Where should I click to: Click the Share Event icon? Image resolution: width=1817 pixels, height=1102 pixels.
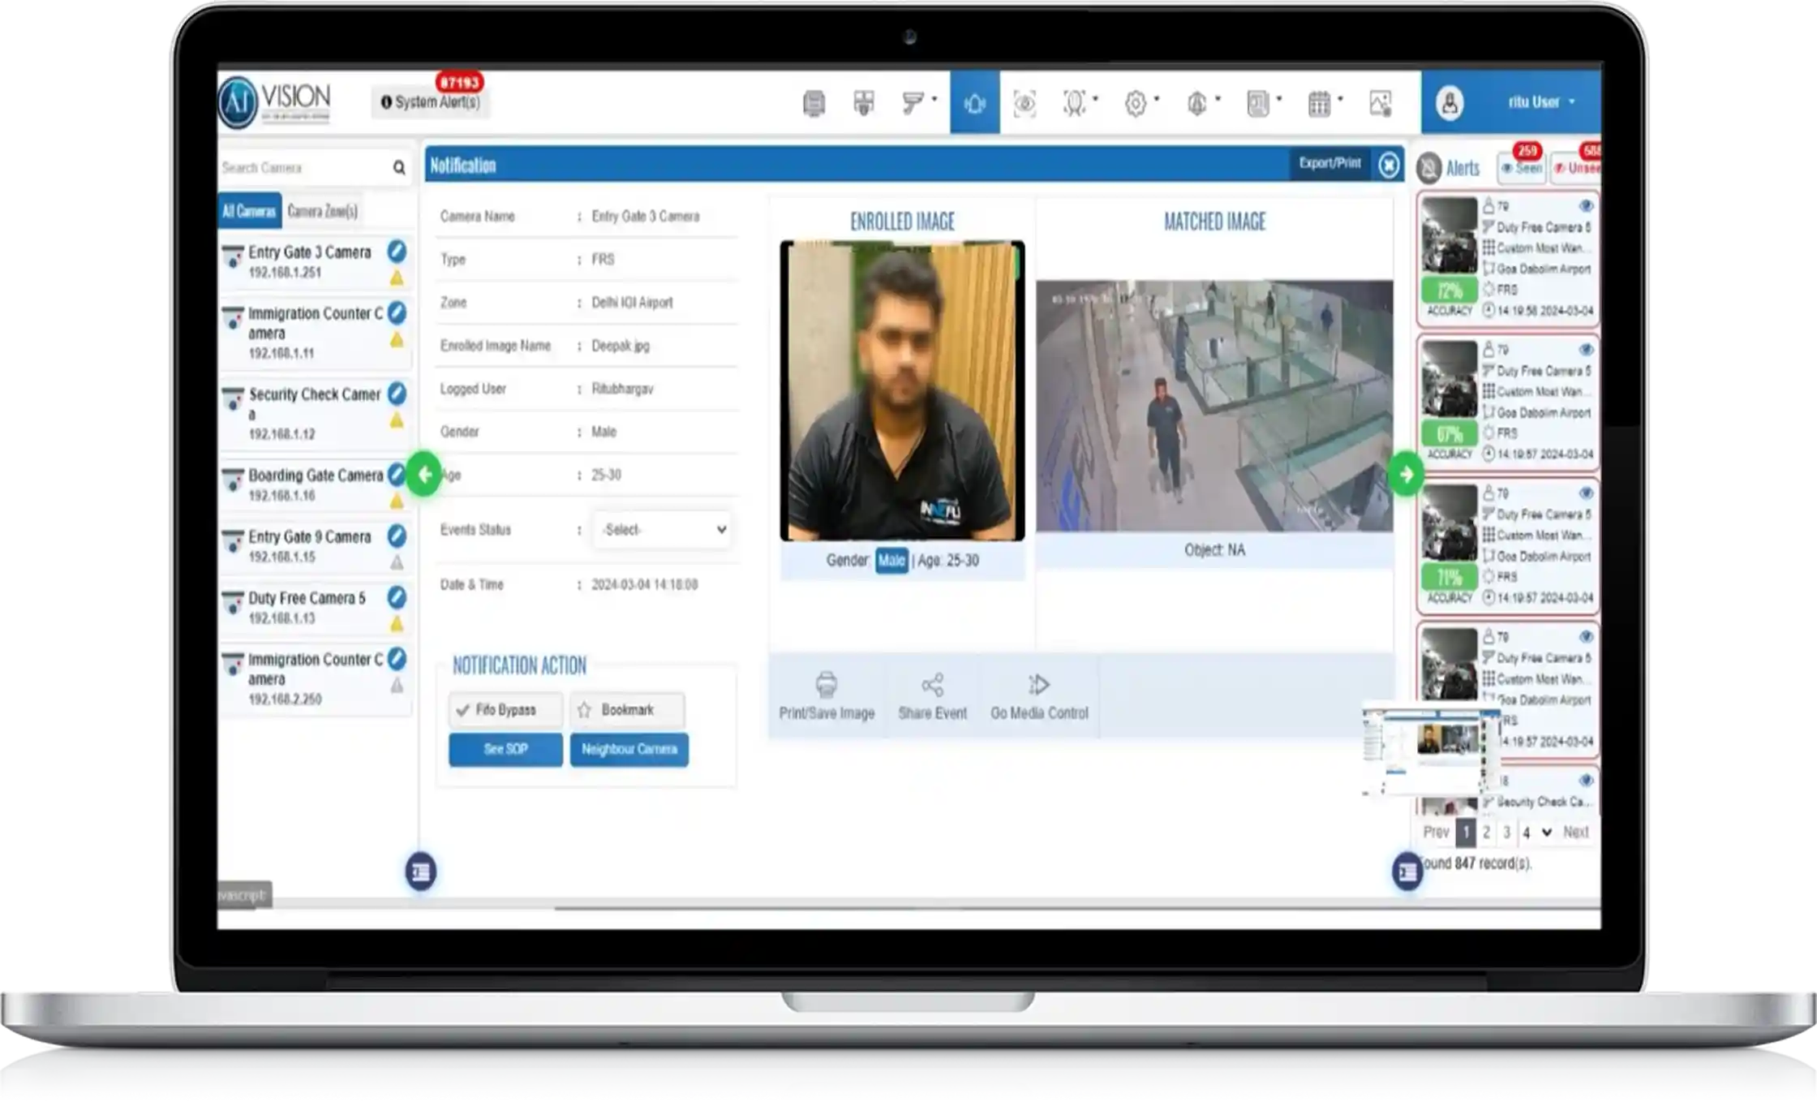coord(932,685)
